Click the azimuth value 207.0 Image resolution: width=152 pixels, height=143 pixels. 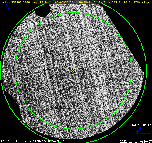coord(116,3)
